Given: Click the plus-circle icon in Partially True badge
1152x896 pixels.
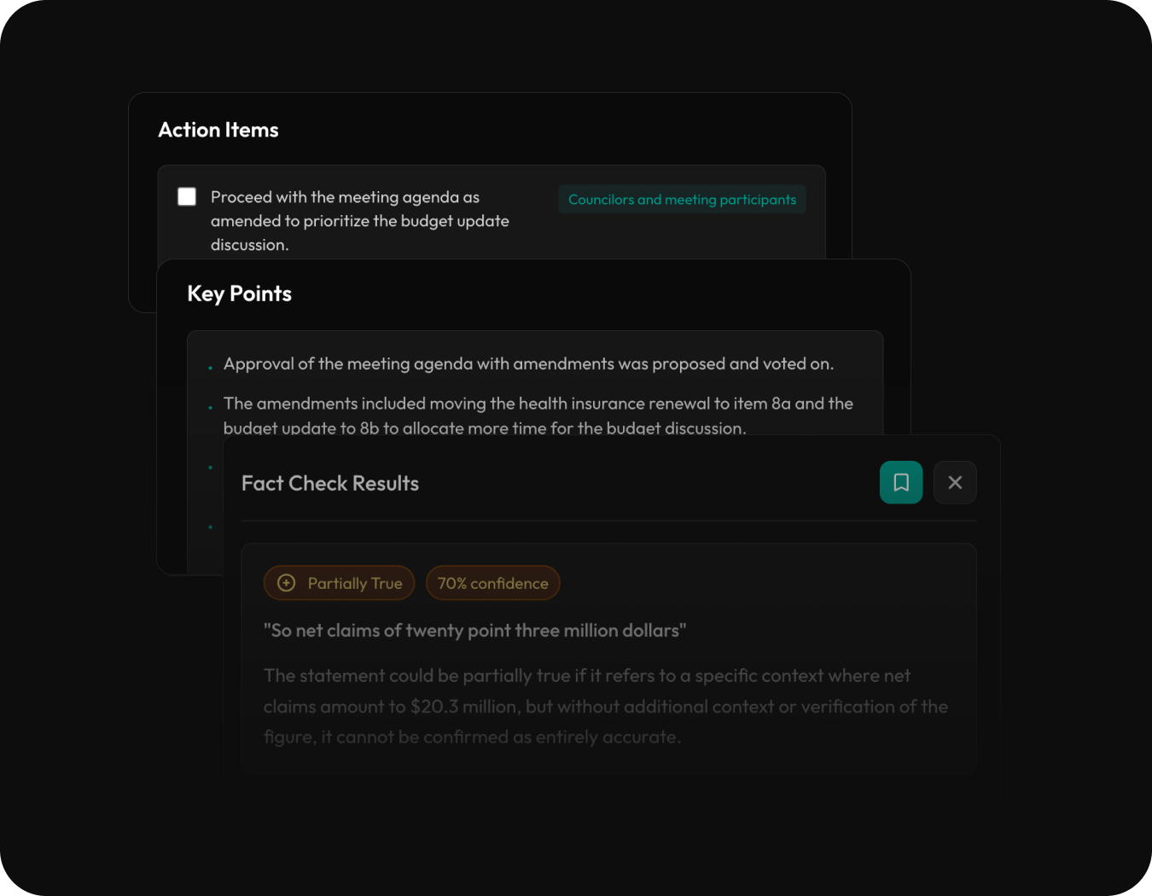Looking at the screenshot, I should click(286, 583).
